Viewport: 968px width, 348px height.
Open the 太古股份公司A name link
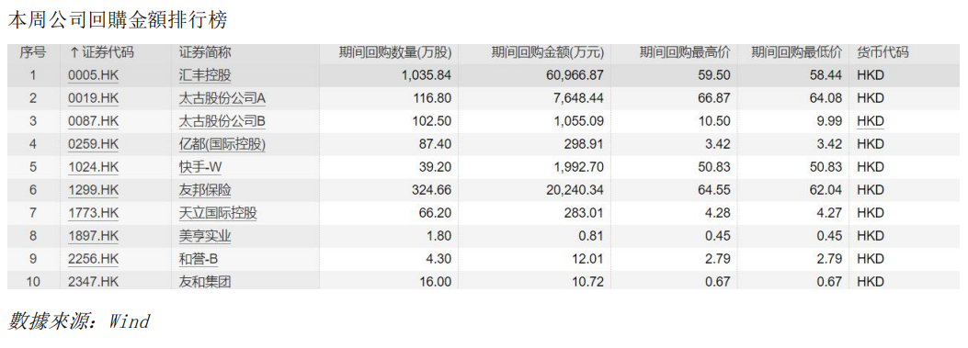222,99
